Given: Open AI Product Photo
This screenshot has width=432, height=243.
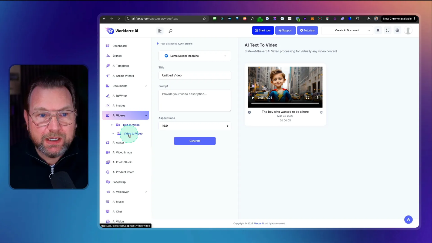Looking at the screenshot, I should pyautogui.click(x=123, y=172).
